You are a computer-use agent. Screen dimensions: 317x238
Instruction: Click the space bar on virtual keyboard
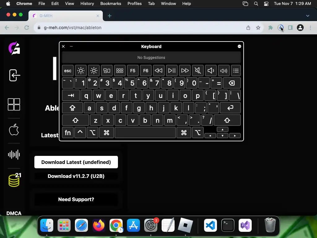[x=145, y=133]
